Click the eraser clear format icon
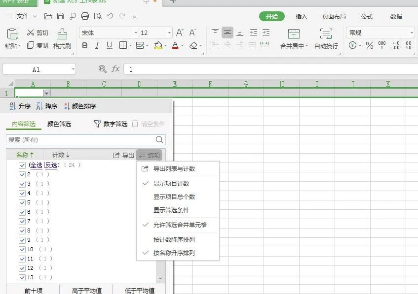418x294 pixels. 193,45
